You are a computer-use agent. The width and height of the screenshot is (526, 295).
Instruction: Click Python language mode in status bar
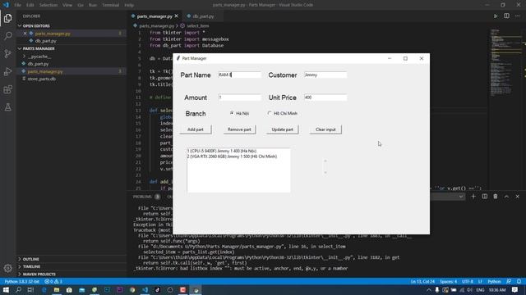(494, 281)
